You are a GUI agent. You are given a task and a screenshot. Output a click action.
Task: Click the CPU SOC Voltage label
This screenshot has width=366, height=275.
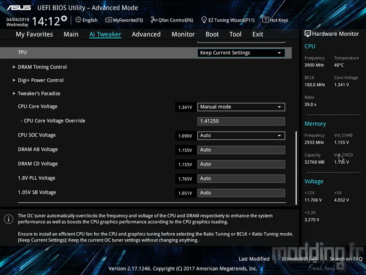click(x=37, y=135)
